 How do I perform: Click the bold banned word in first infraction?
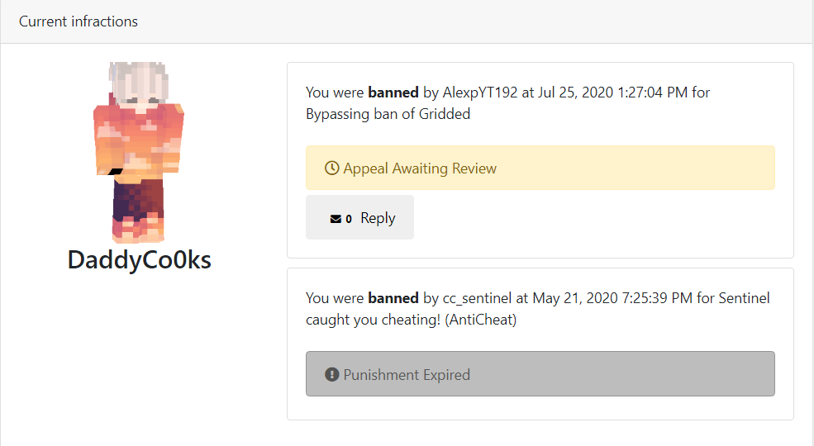pyautogui.click(x=393, y=93)
